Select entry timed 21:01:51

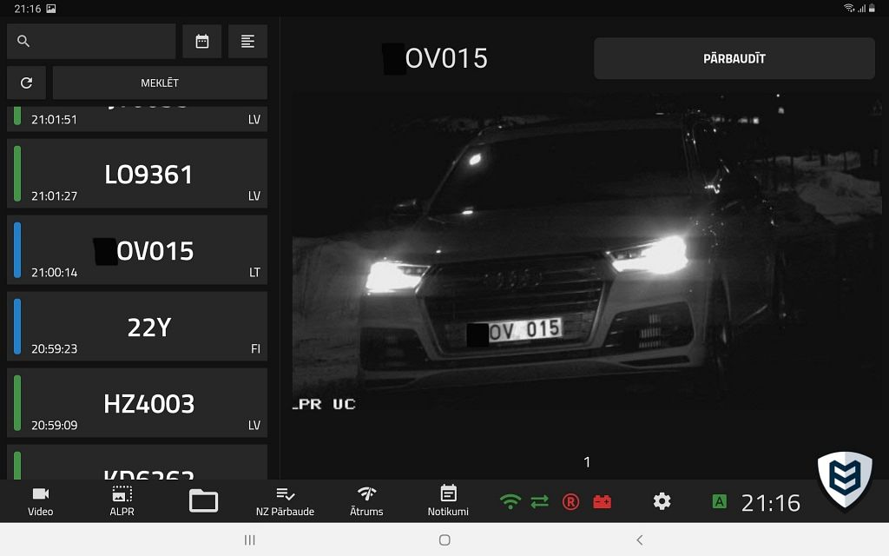(x=136, y=118)
